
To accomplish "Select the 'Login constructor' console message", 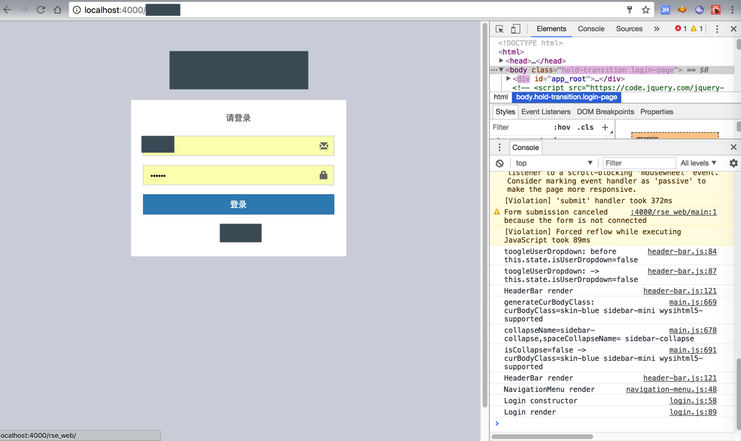I will tap(541, 401).
